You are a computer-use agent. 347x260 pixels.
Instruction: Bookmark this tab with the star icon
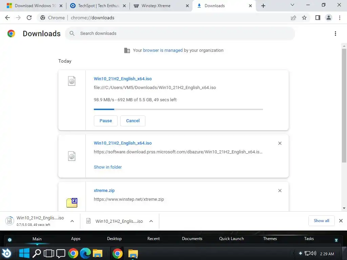point(304,18)
